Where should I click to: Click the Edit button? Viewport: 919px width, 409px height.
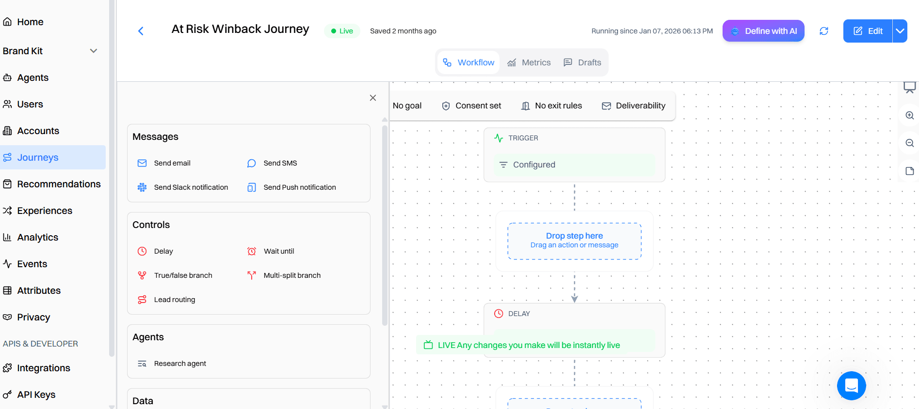[868, 31]
